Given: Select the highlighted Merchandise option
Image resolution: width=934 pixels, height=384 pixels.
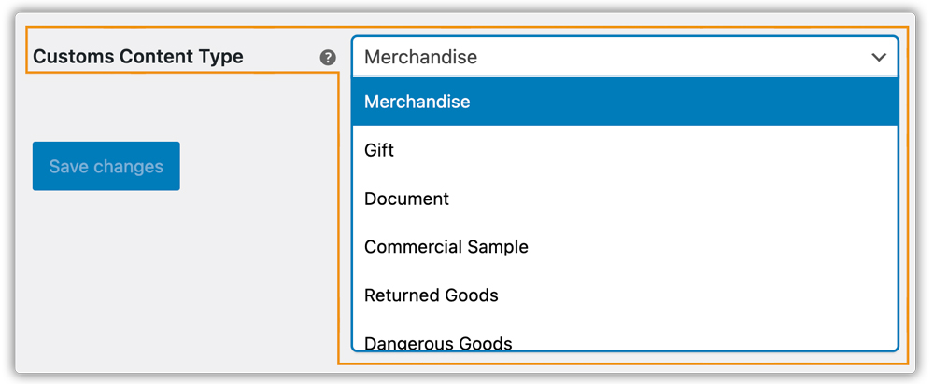Looking at the screenshot, I should 624,102.
